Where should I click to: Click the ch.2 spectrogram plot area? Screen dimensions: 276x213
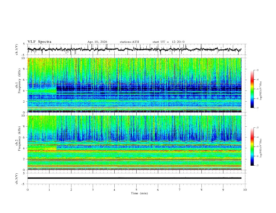pos(134,143)
